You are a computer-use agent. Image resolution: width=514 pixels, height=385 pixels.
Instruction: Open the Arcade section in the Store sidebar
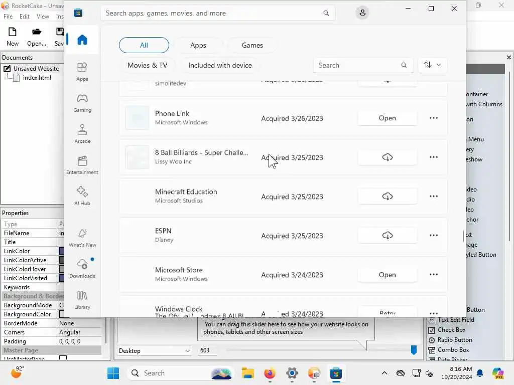82,133
